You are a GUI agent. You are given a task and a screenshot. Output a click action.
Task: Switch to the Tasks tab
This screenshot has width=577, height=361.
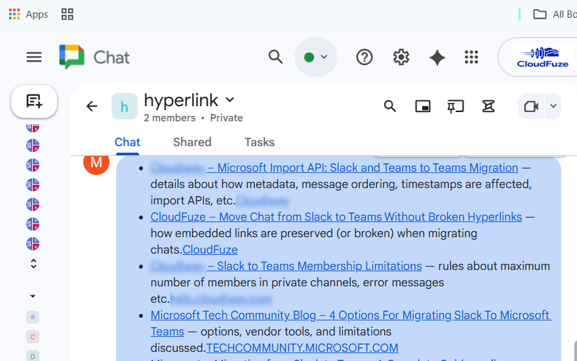pyautogui.click(x=260, y=142)
